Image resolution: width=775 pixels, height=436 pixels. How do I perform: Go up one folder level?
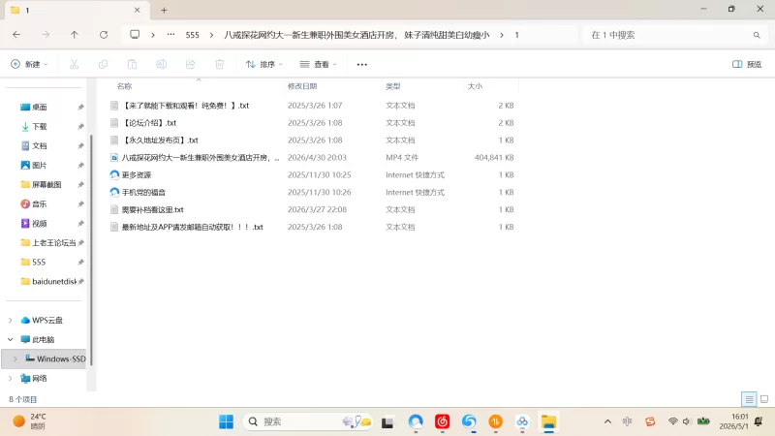tap(75, 35)
